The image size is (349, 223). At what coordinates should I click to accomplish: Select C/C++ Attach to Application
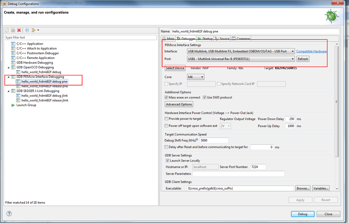36,49
